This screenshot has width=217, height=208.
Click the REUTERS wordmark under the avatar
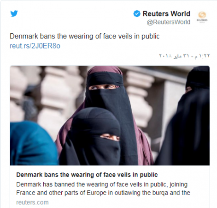coord(202,20)
